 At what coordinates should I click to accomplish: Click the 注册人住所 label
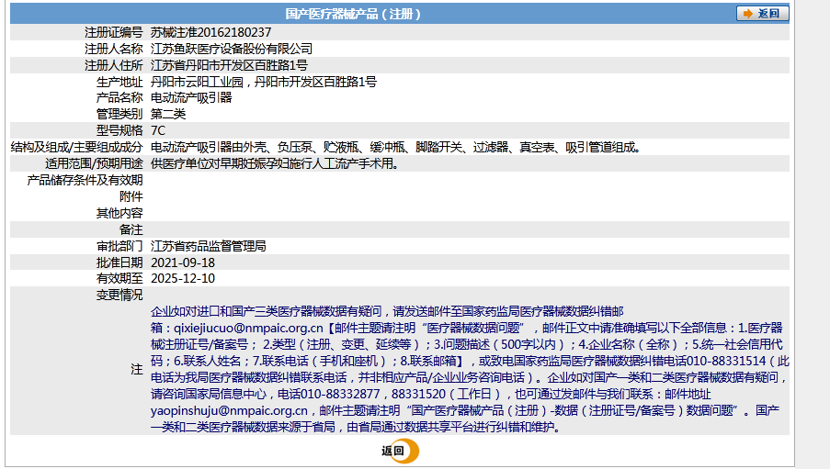113,65
